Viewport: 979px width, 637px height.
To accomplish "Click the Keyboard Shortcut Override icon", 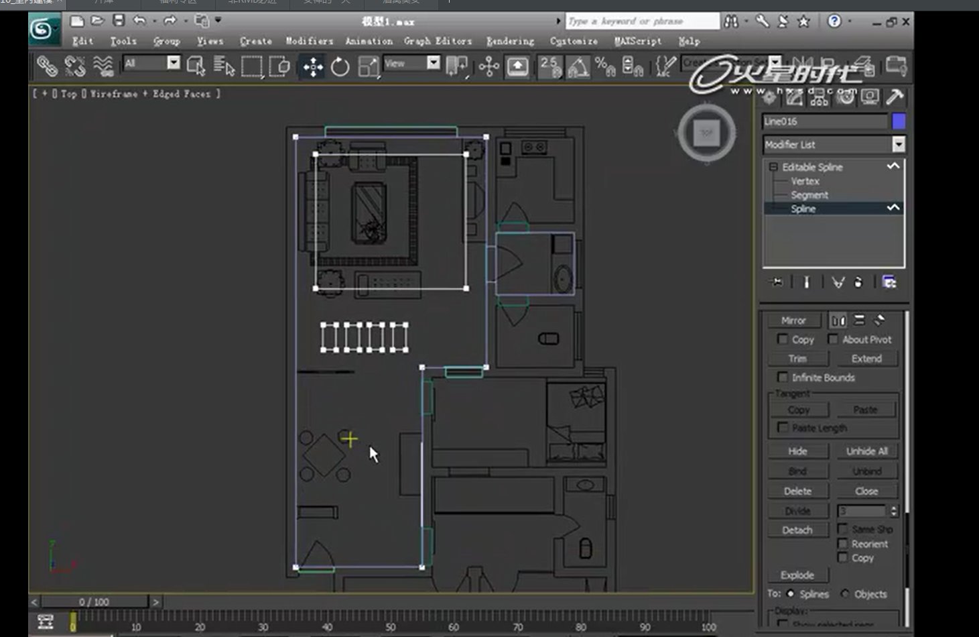I will point(517,66).
